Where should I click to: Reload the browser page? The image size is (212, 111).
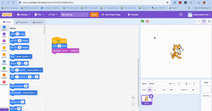click(14, 3)
